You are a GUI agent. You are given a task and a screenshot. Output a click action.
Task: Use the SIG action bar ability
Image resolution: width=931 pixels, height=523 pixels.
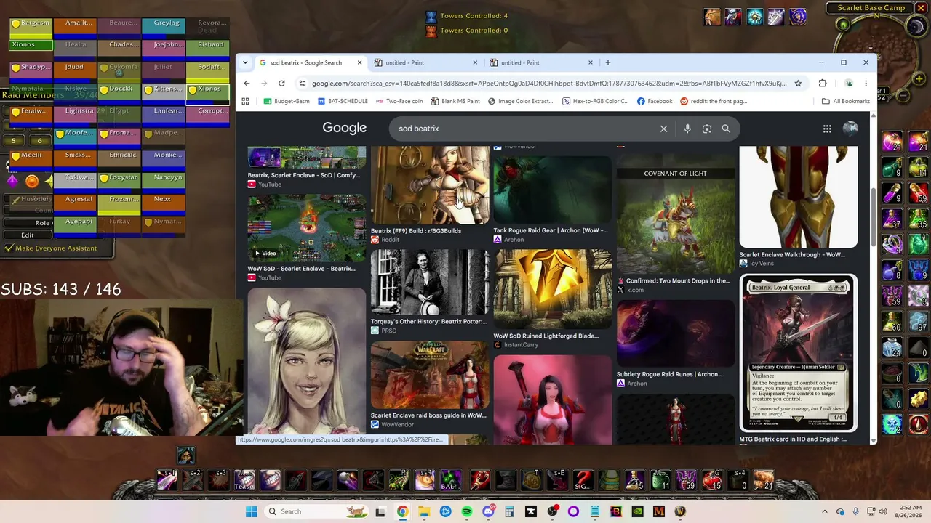tap(583, 479)
